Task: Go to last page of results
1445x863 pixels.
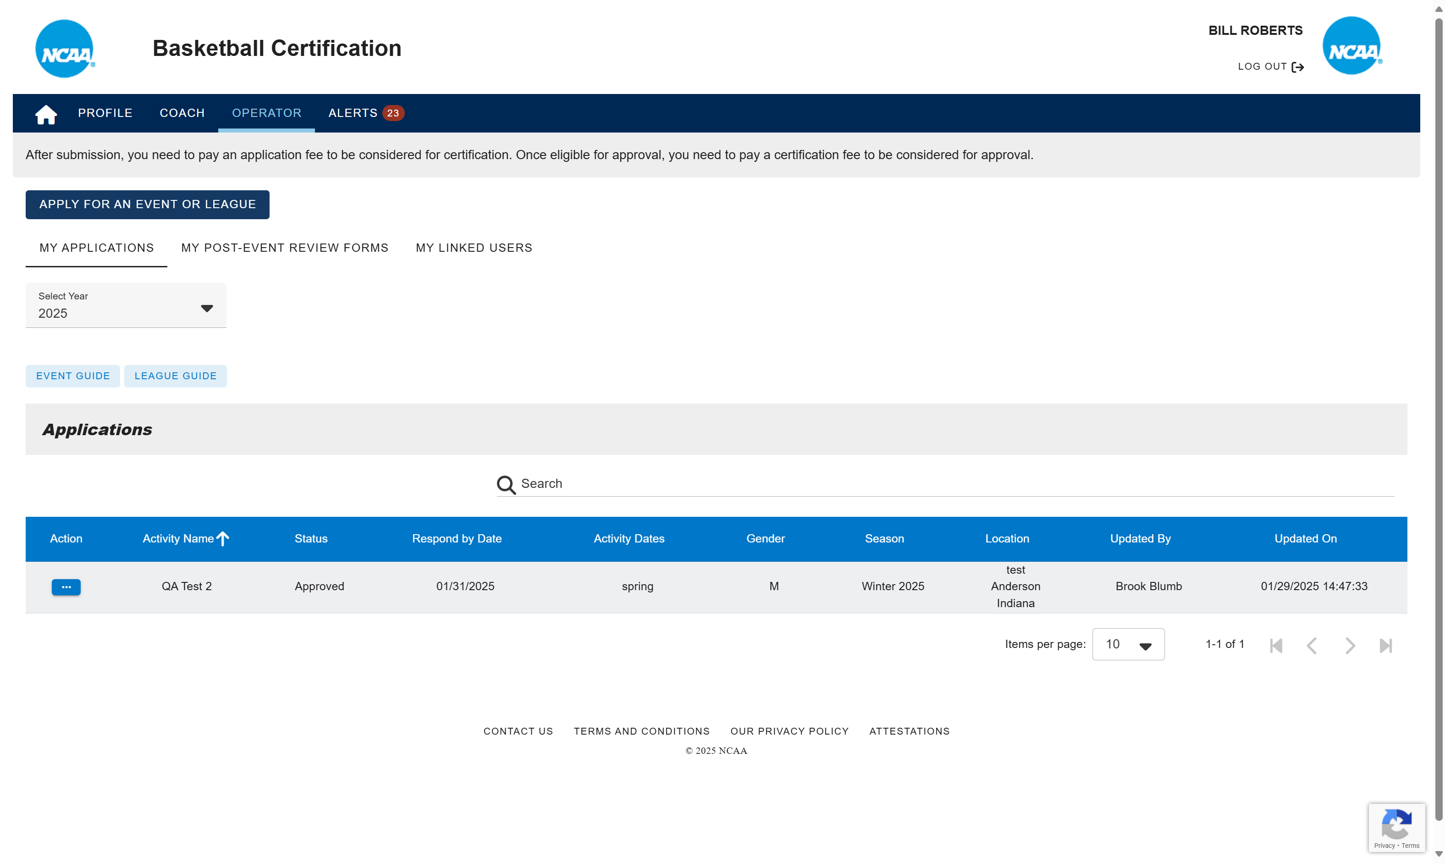Action: tap(1386, 645)
